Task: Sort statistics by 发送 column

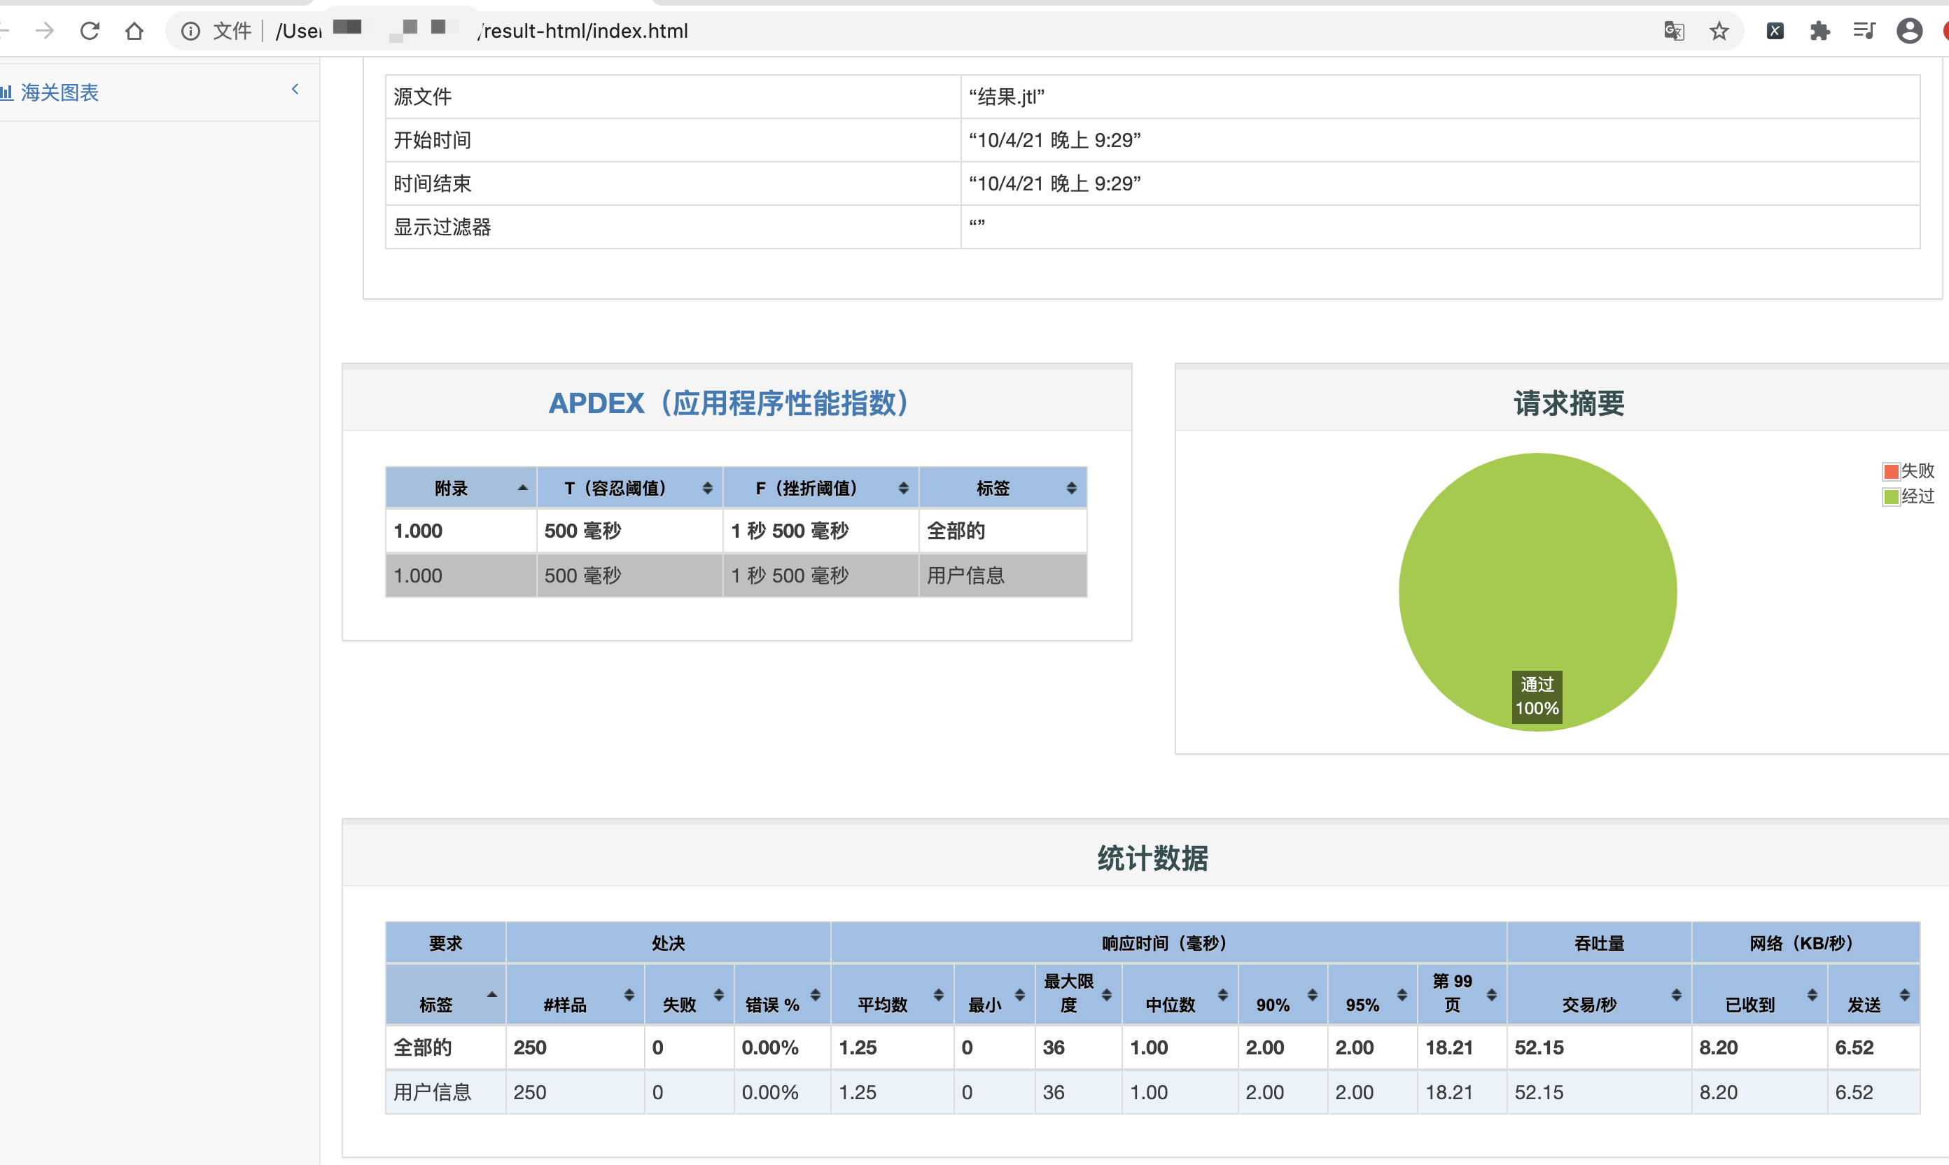Action: click(x=1873, y=995)
